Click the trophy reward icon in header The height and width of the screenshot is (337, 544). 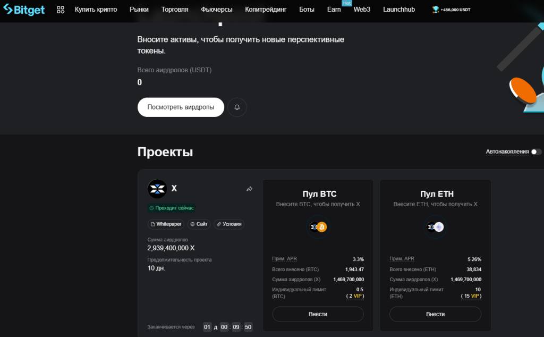[436, 10]
